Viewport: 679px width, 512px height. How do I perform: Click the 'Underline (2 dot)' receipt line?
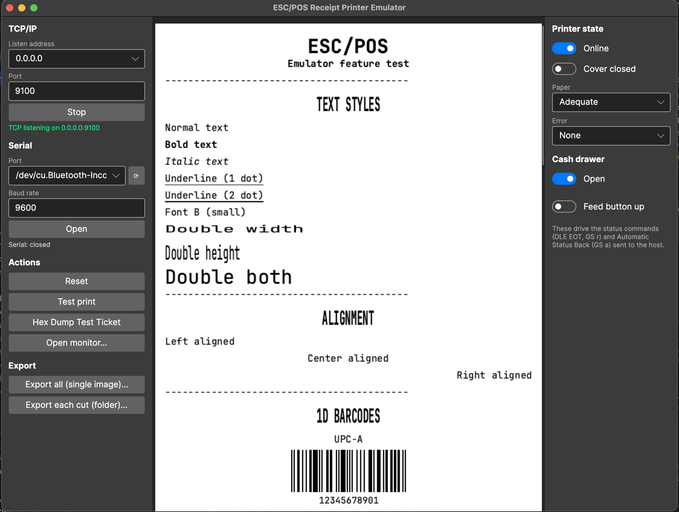tap(214, 195)
